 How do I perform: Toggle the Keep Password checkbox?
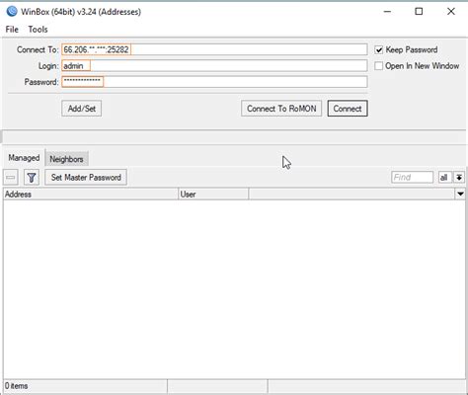[x=379, y=49]
